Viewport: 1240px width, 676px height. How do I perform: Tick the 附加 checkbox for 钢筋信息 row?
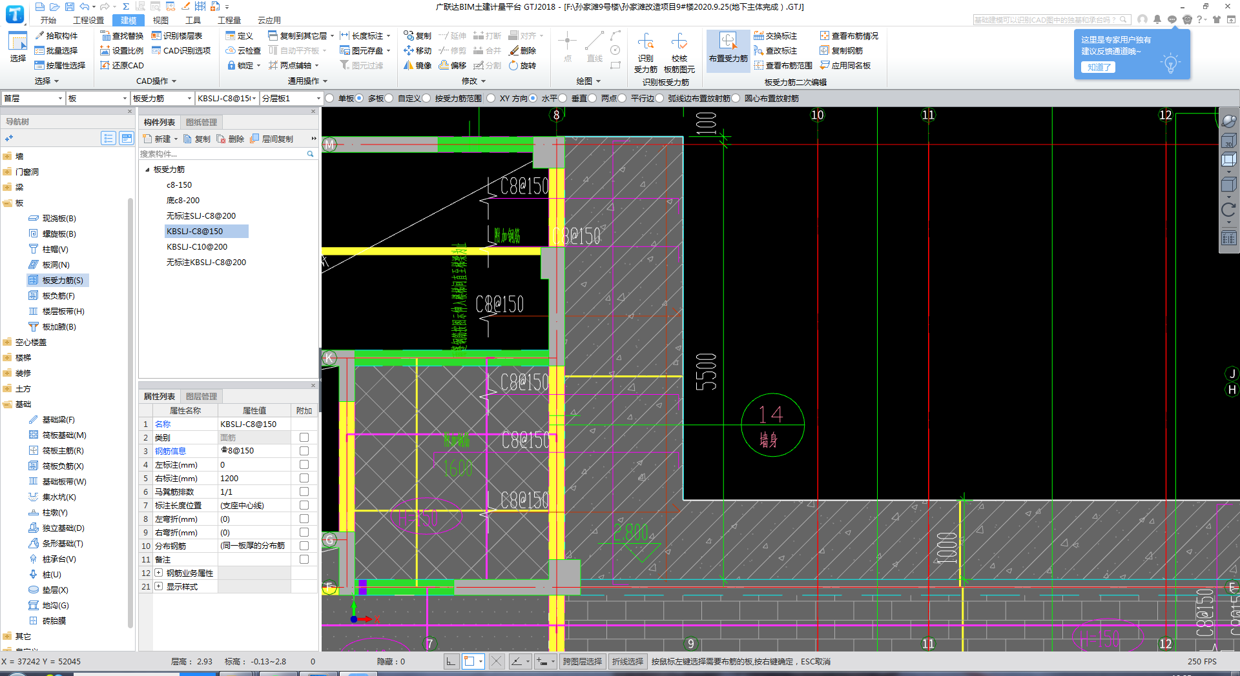[x=304, y=451]
